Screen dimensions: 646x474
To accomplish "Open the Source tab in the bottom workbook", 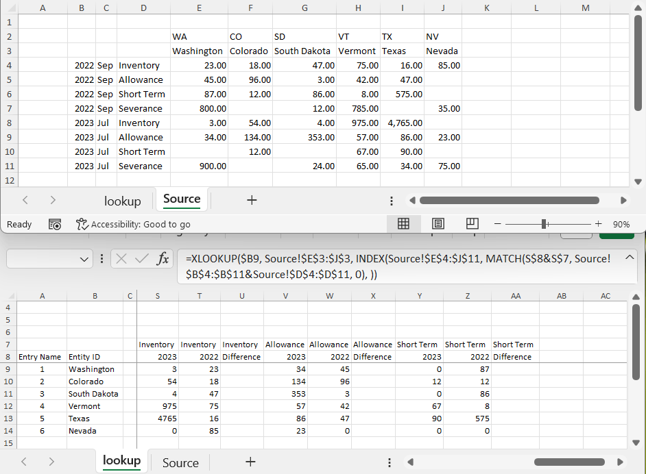I will click(180, 462).
